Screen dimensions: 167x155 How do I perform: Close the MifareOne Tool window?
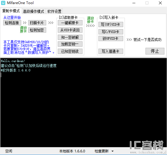pos(160,3)
